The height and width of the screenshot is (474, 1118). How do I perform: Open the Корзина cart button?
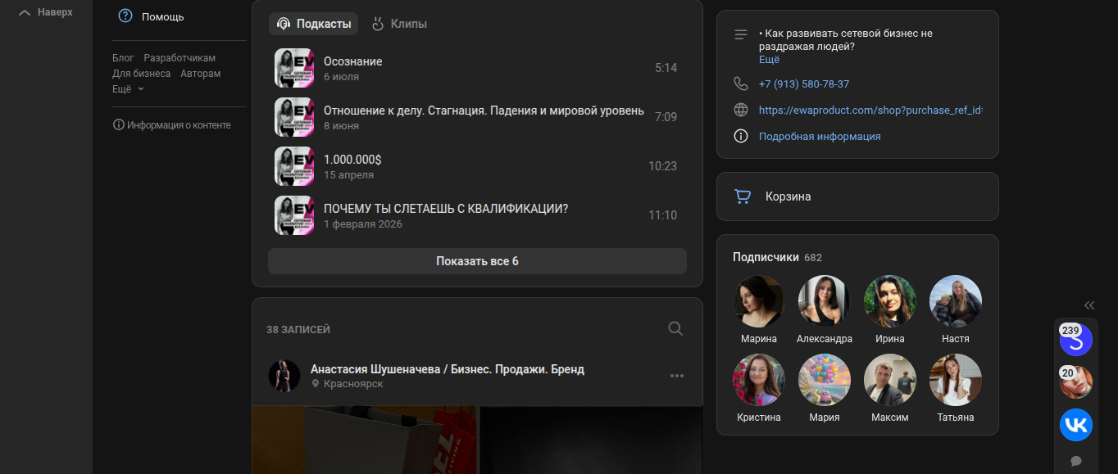pos(857,196)
